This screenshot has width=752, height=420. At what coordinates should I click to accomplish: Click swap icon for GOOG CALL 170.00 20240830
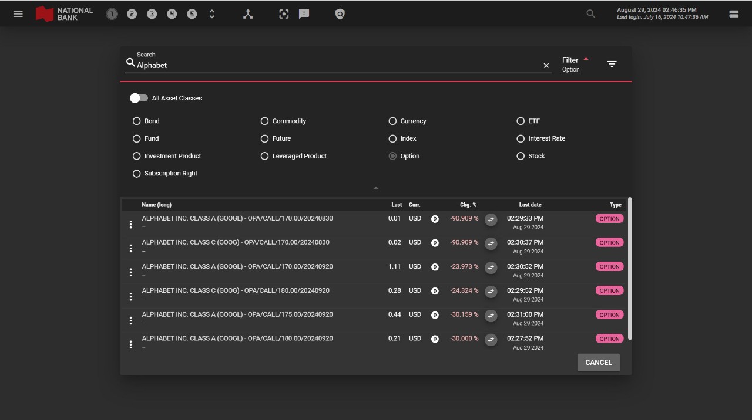pos(491,243)
